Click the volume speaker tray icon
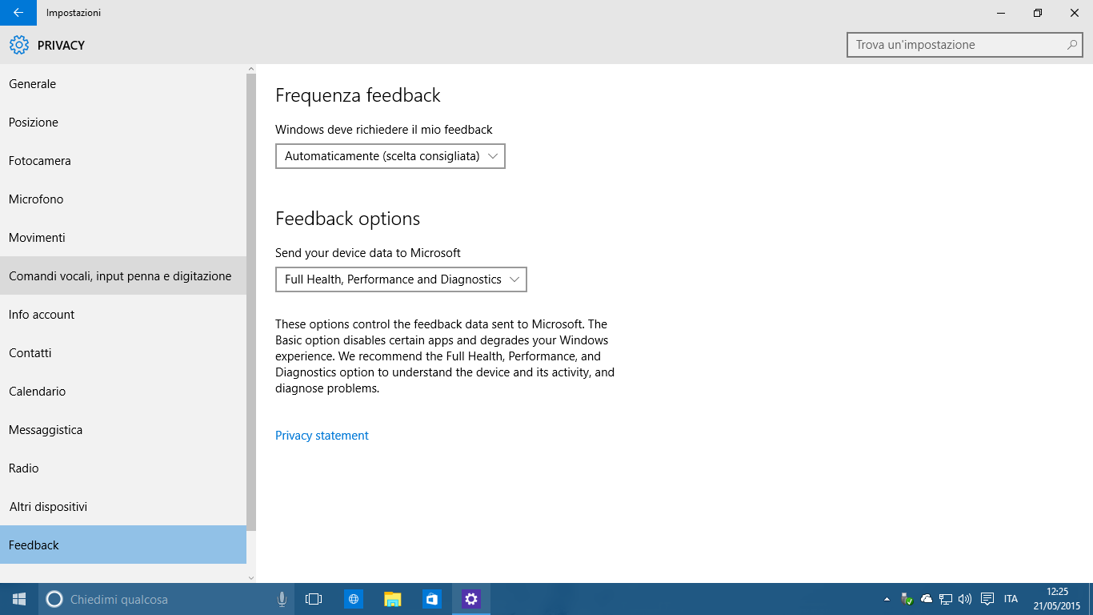 [965, 599]
